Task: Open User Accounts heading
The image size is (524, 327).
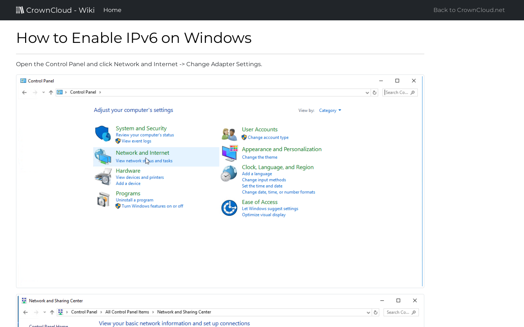Action: coord(260,129)
